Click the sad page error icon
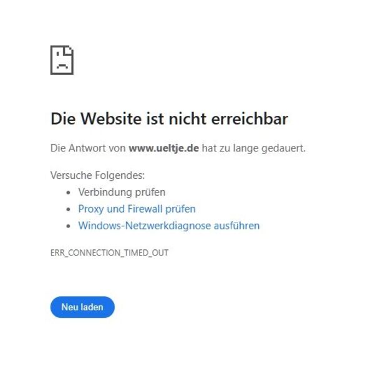 pos(62,60)
